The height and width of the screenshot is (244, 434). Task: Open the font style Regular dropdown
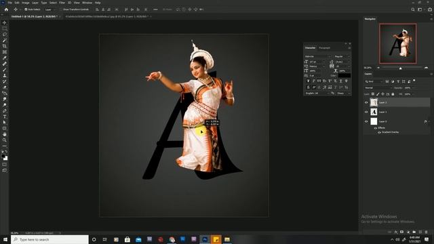pos(342,56)
